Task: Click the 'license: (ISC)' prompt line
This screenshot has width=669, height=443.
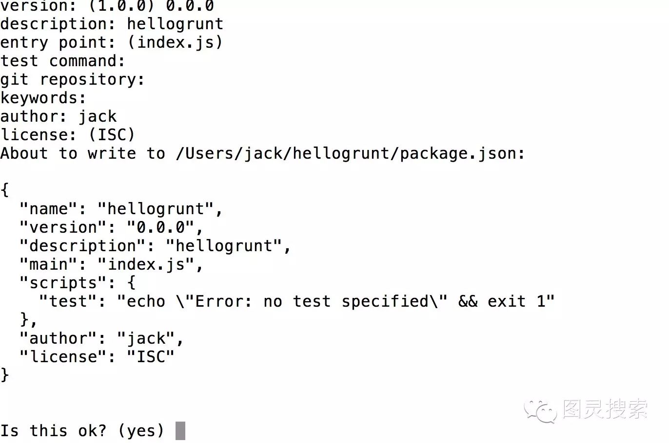Action: point(67,135)
